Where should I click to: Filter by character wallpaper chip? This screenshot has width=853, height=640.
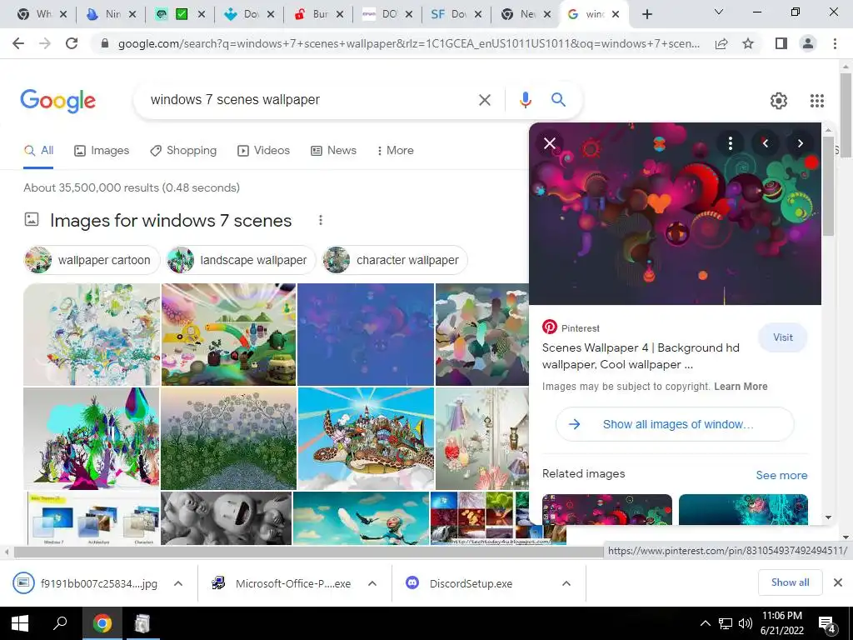pyautogui.click(x=395, y=260)
